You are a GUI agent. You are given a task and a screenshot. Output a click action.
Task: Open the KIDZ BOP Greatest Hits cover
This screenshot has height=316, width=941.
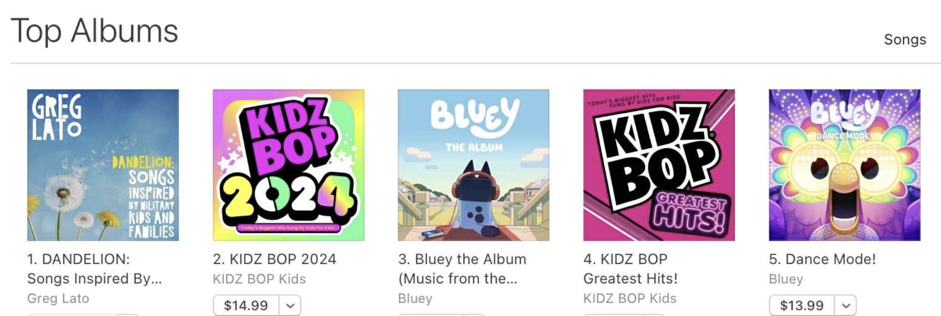(659, 165)
